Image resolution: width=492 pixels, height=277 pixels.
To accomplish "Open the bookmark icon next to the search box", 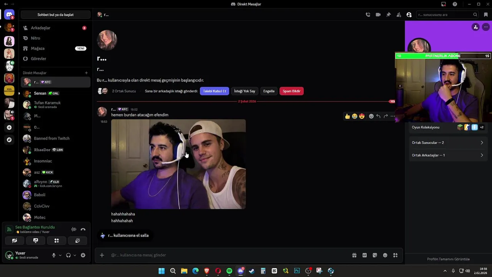I will point(486,15).
